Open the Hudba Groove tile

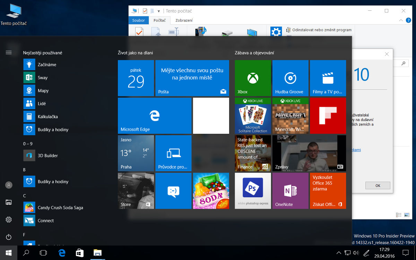(290, 78)
